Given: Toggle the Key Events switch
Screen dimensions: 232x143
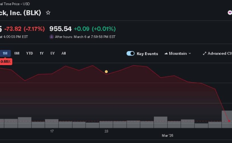Looking at the screenshot, I should point(130,54).
